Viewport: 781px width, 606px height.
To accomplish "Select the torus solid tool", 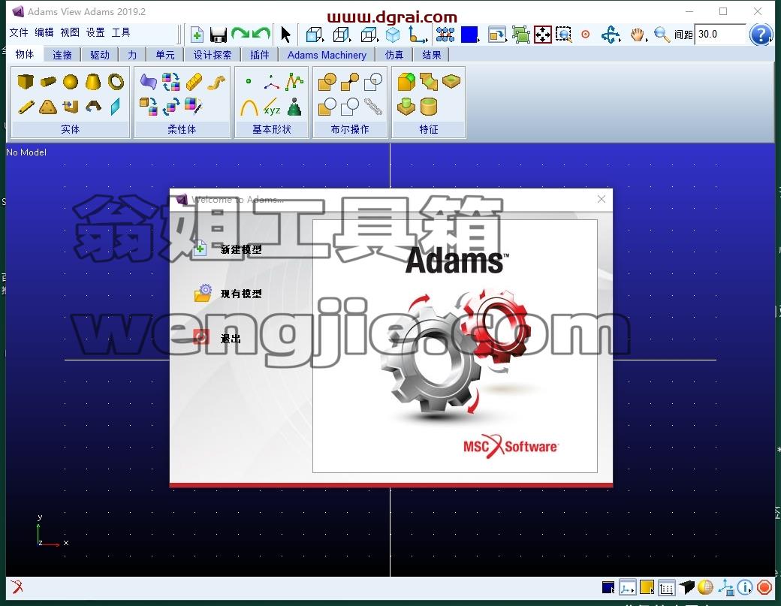I will click(x=116, y=82).
